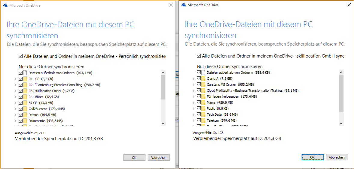This screenshot has height=169, width=354.
Task: Click OneDrive cloud icon in right window title
Action: pyautogui.click(x=184, y=5)
